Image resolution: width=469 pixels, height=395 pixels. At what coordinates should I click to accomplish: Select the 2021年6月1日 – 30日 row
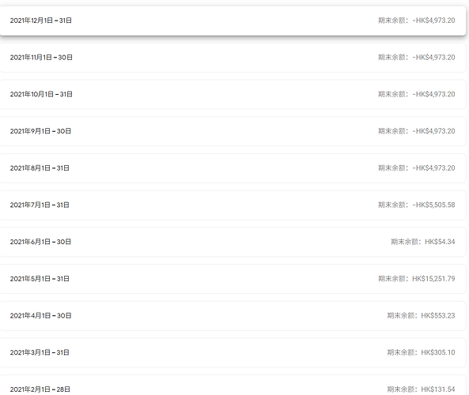coord(233,242)
